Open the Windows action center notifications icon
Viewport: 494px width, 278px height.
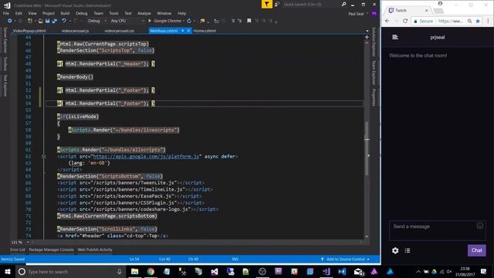point(484,271)
